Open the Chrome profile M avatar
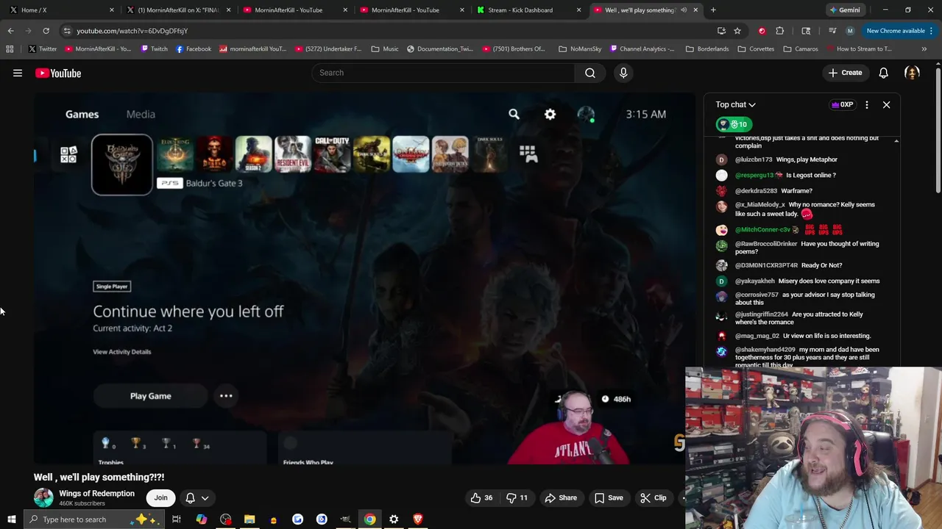Viewport: 942px width, 529px height. pyautogui.click(x=850, y=31)
